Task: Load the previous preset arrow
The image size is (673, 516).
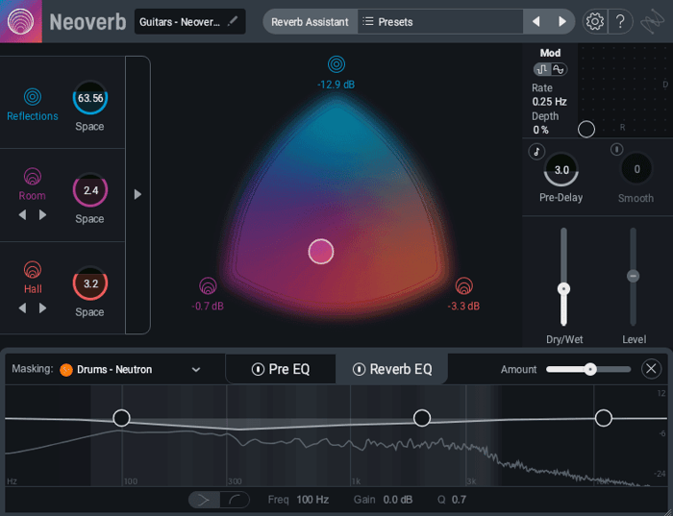Action: [536, 21]
